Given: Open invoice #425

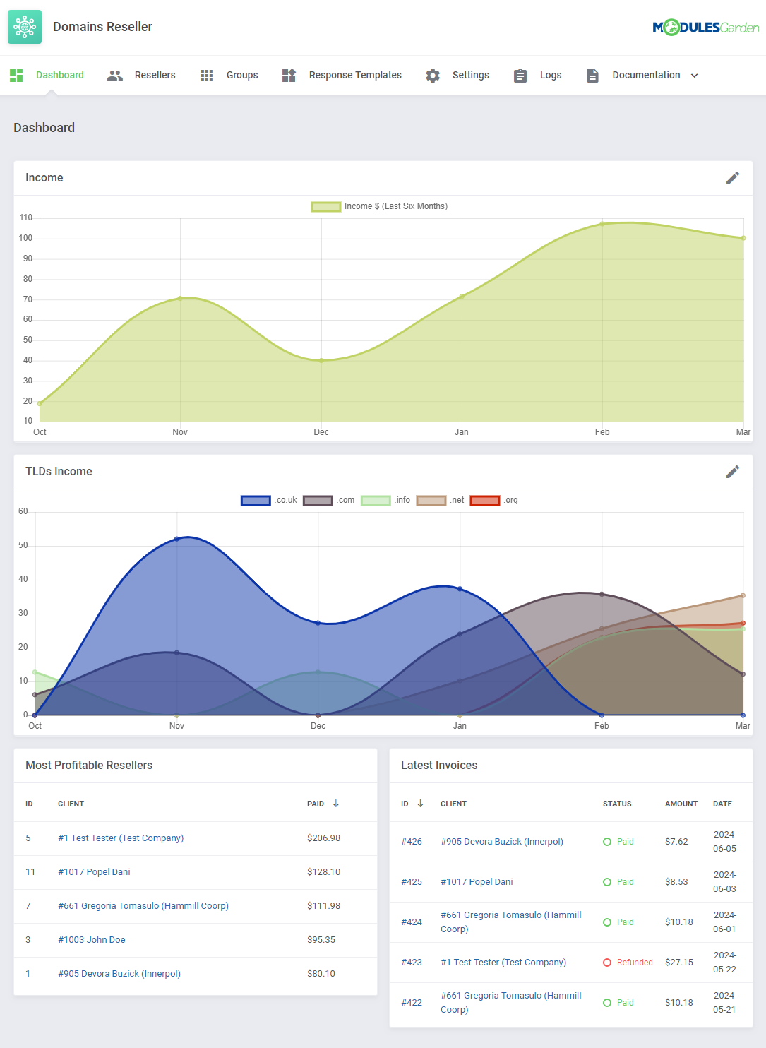Looking at the screenshot, I should click(x=412, y=882).
